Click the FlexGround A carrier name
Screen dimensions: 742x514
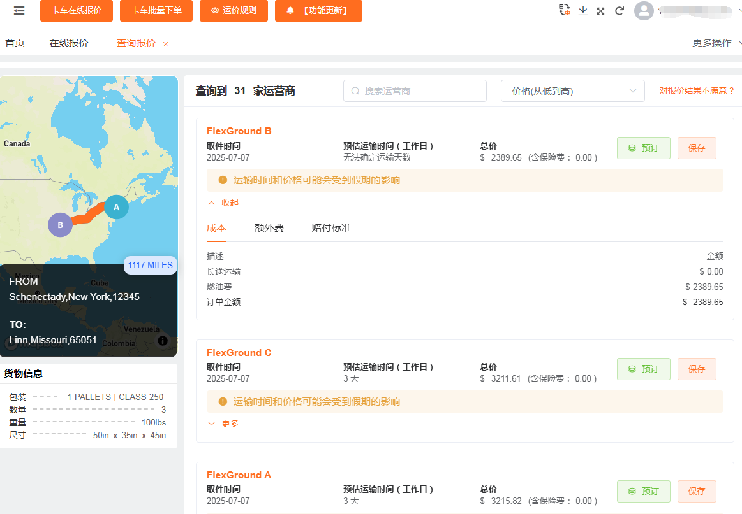point(239,475)
